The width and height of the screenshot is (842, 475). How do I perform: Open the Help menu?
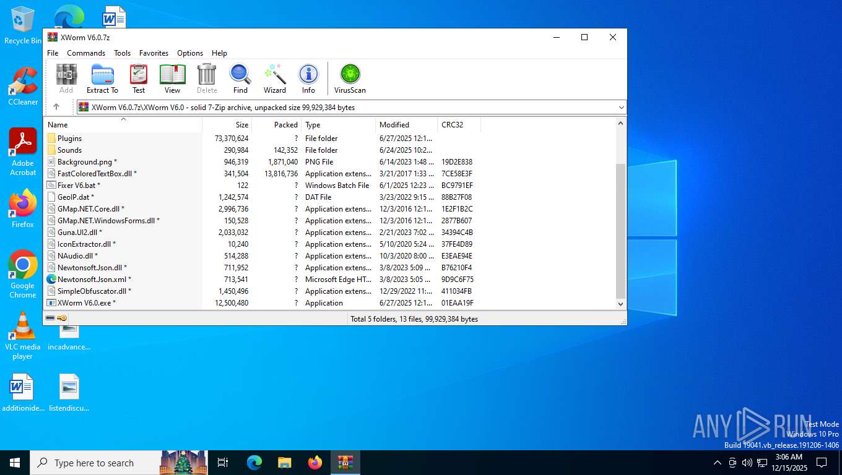(x=219, y=53)
